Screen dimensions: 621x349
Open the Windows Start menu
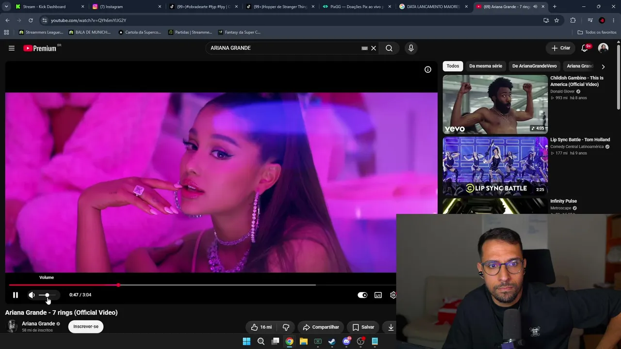point(246,341)
